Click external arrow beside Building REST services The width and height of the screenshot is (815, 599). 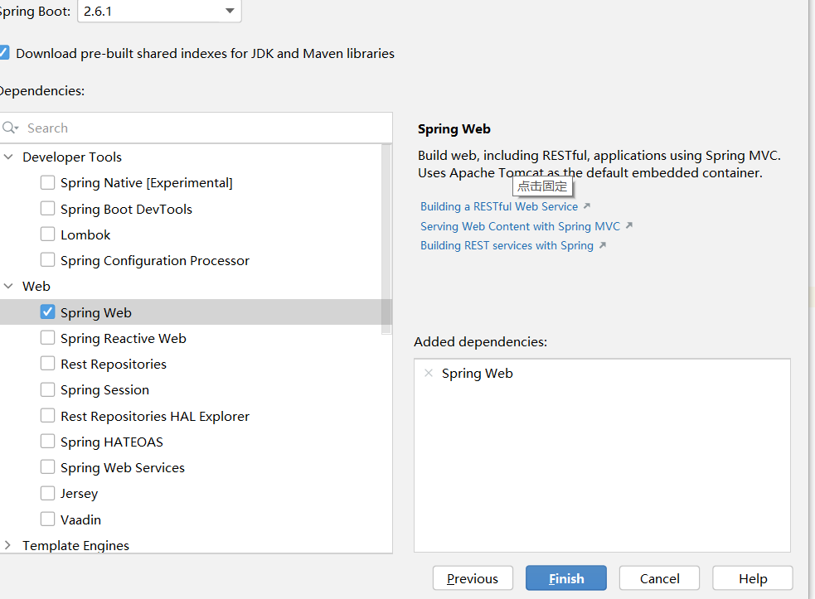[603, 245]
